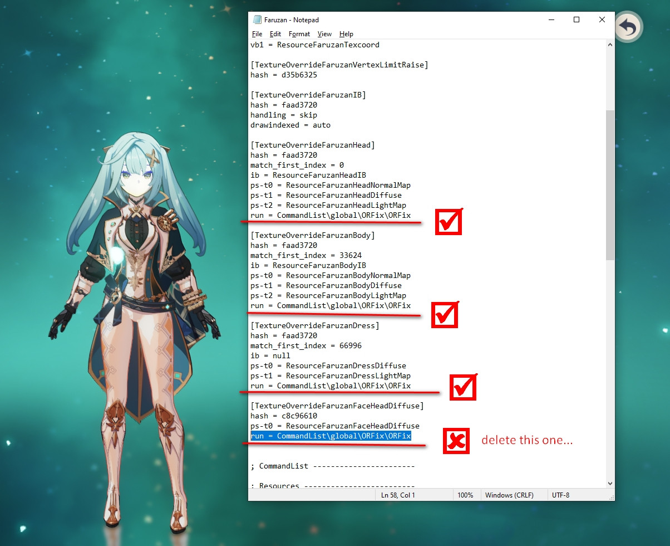Click the checkmark beside the FaruzanBody section

pos(445,315)
